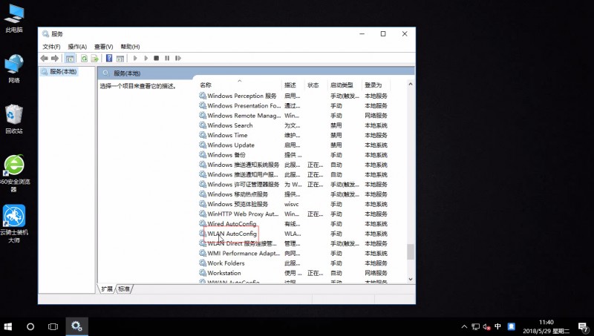This screenshot has height=336, width=594.
Task: Select the Windows 备份 service
Action: tap(294, 155)
